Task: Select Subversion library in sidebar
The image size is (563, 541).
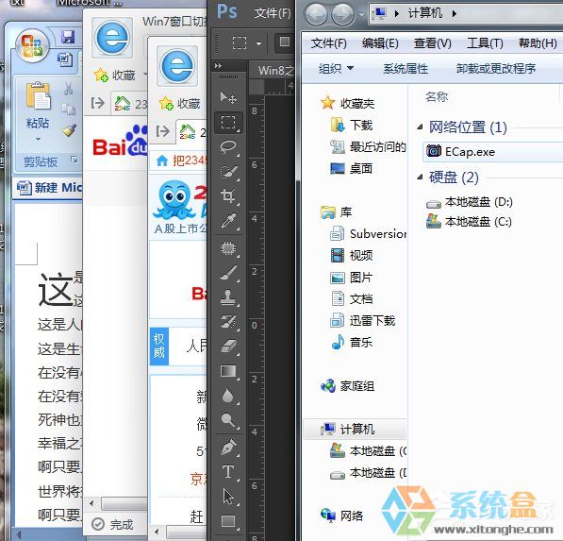Action: [368, 234]
